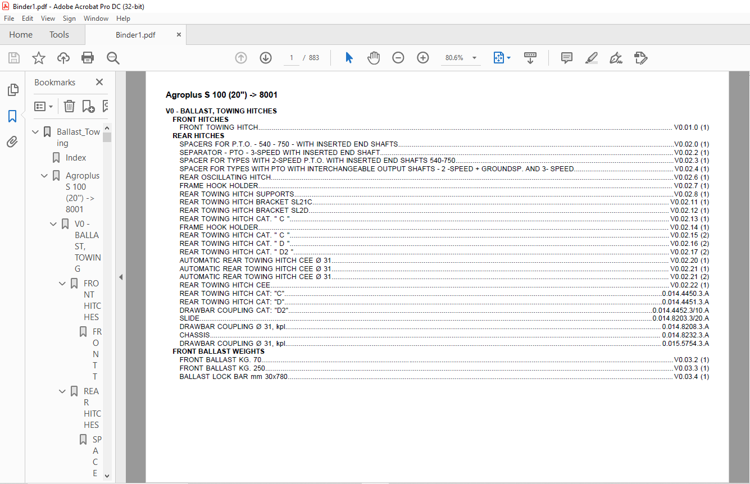Delete the selected bookmark trash icon

pyautogui.click(x=69, y=106)
